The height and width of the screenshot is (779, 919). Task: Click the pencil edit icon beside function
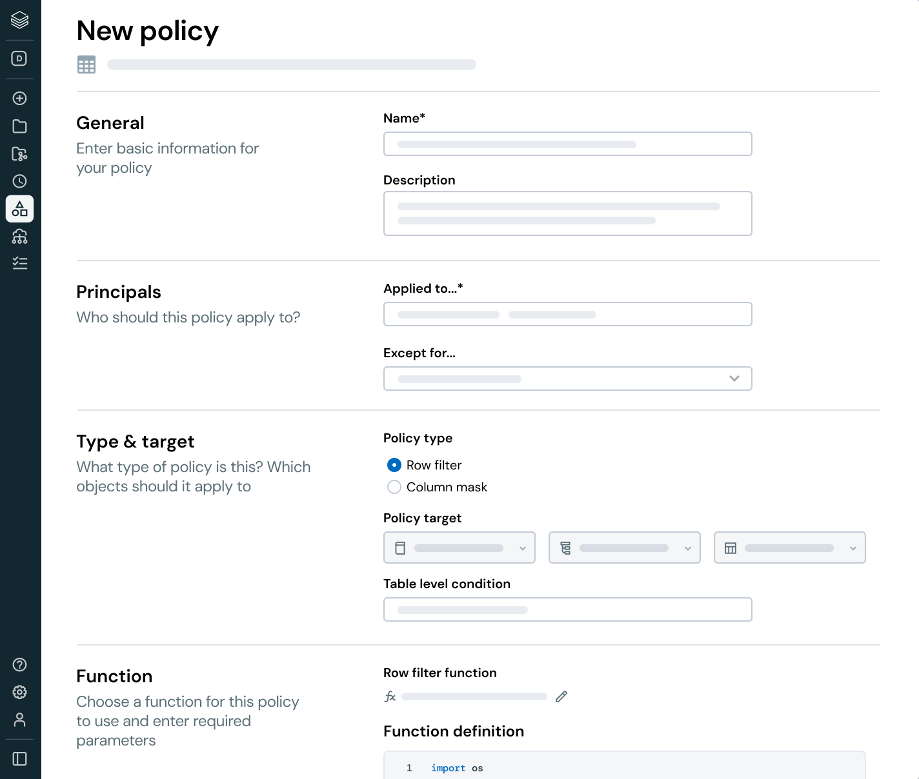[x=561, y=696]
